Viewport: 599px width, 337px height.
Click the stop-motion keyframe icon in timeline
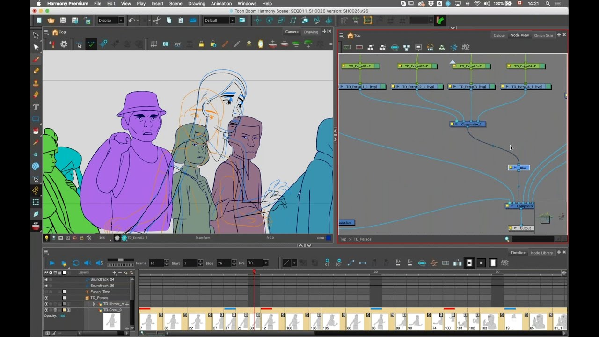pos(362,263)
